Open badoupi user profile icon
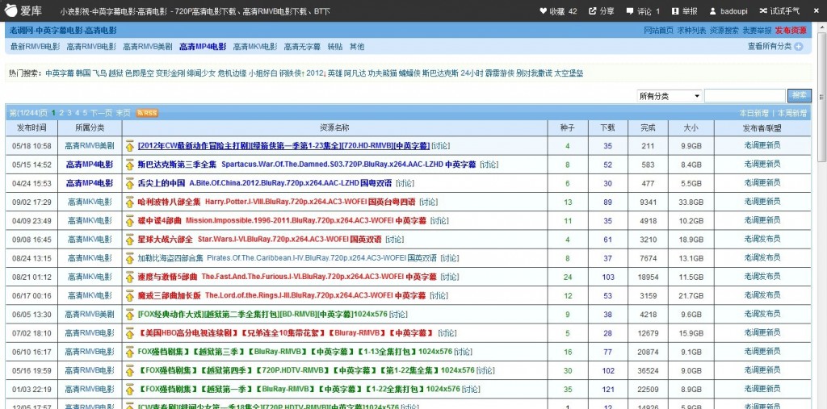The image size is (827, 409). click(x=713, y=10)
